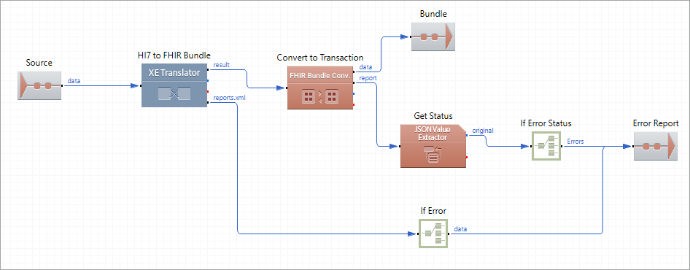This screenshot has height=270, width=690.
Task: Click the 'original' port label on Get Status
Action: 483,131
